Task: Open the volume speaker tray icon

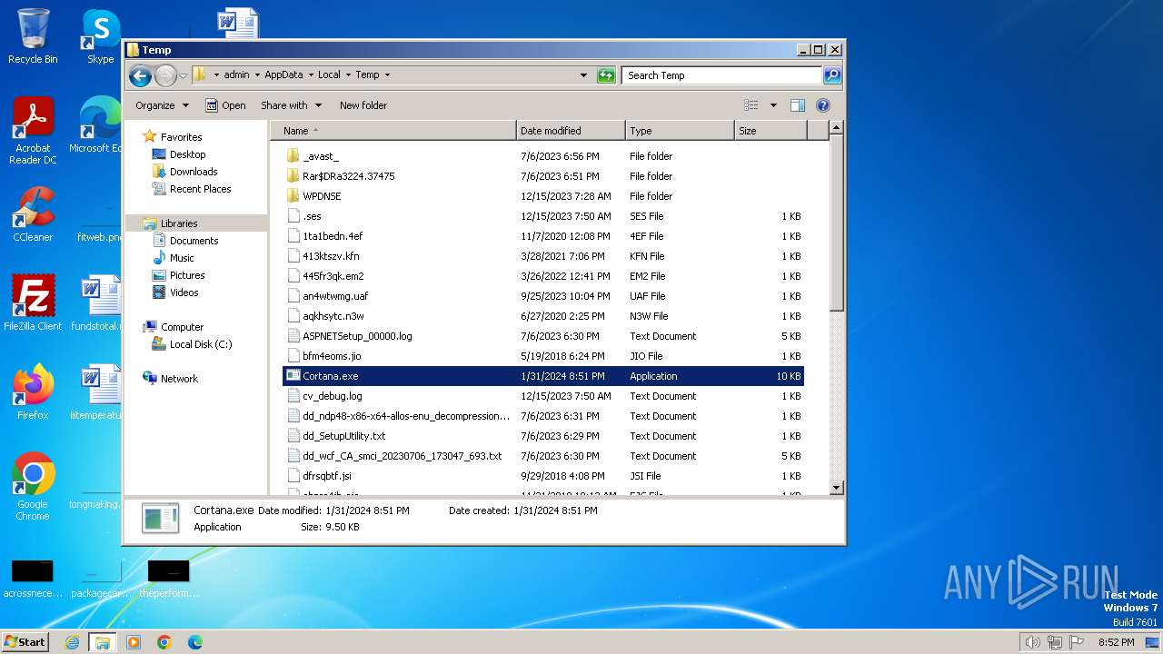Action: [x=1032, y=642]
